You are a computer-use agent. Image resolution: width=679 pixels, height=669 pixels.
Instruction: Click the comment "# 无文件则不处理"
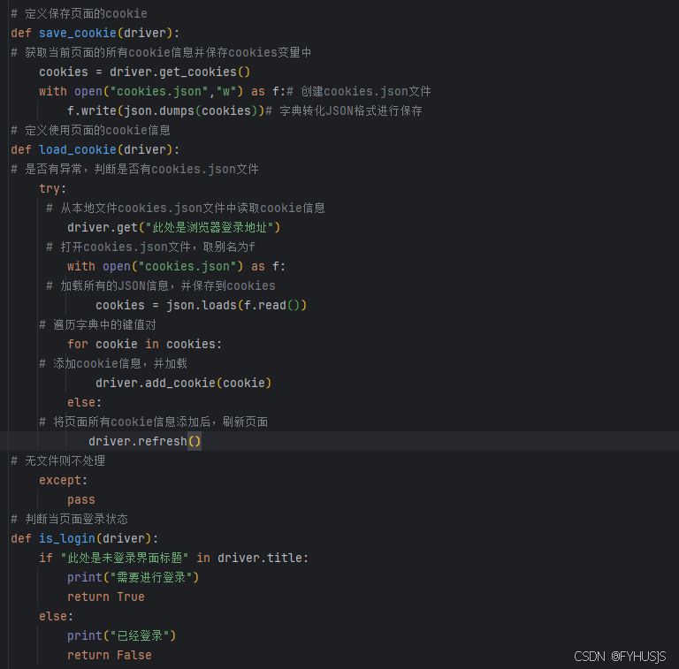pyautogui.click(x=57, y=460)
